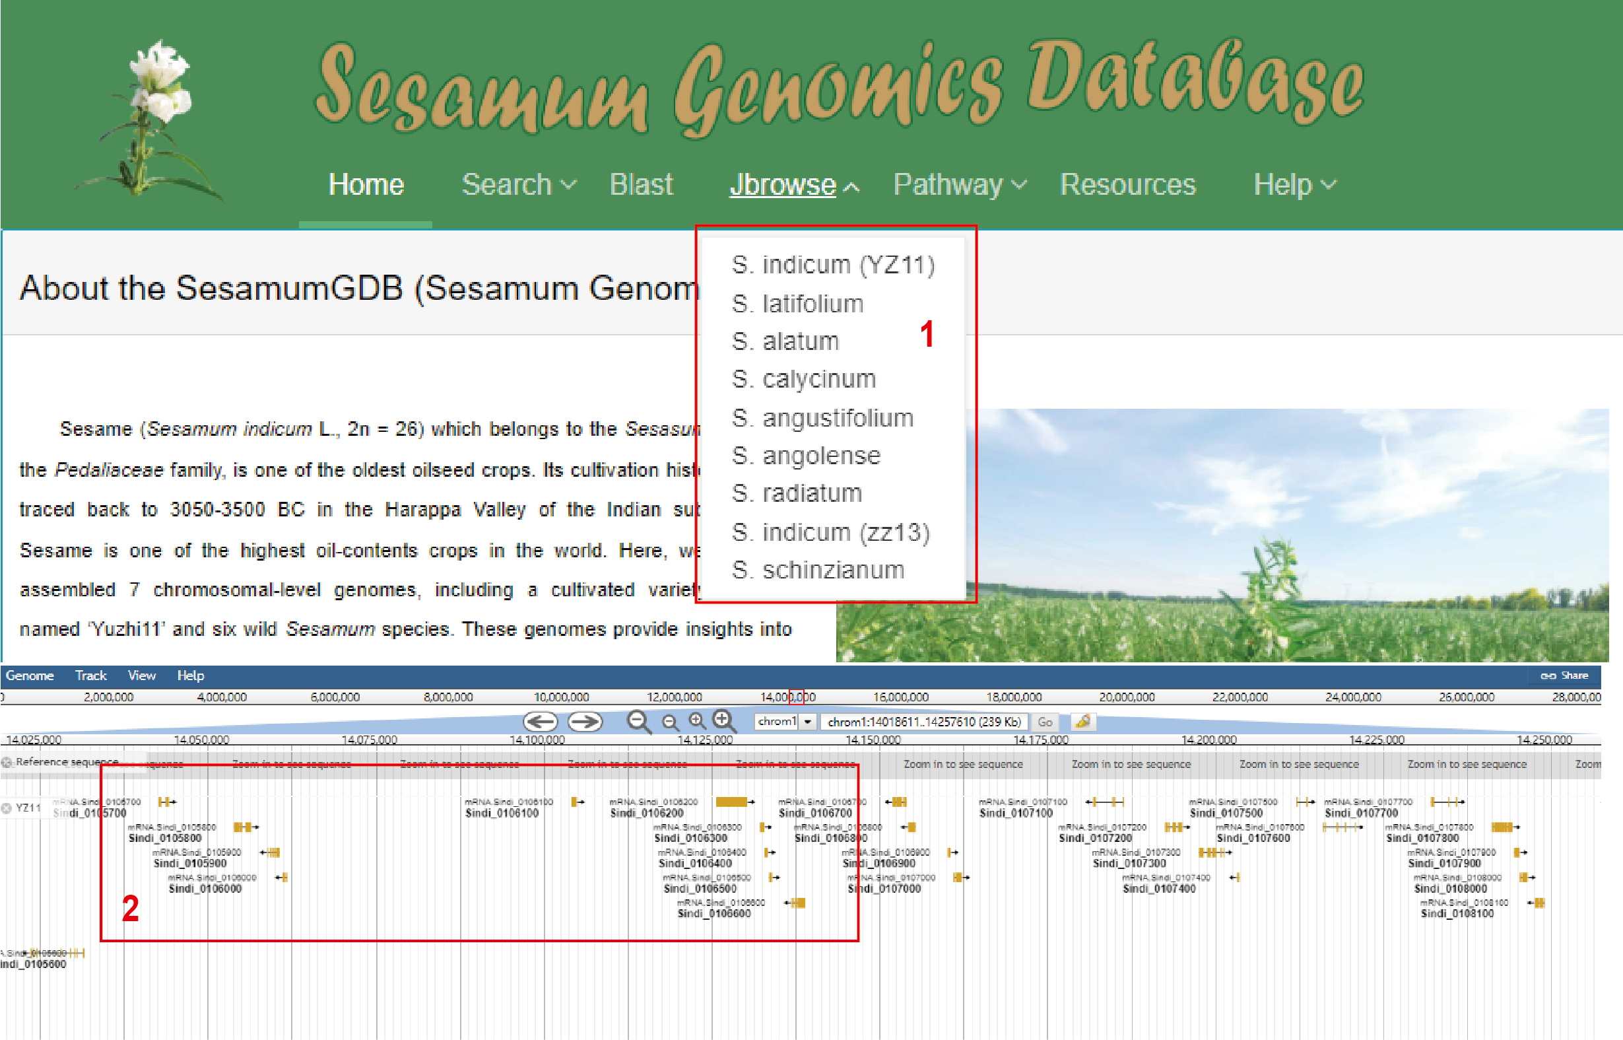Choose S. indicum (zz13) genome
The width and height of the screenshot is (1623, 1040).
point(831,532)
